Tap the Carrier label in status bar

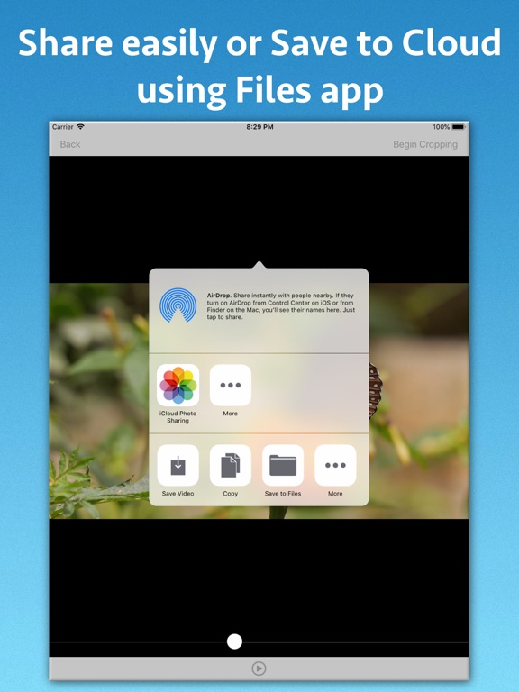(x=63, y=127)
